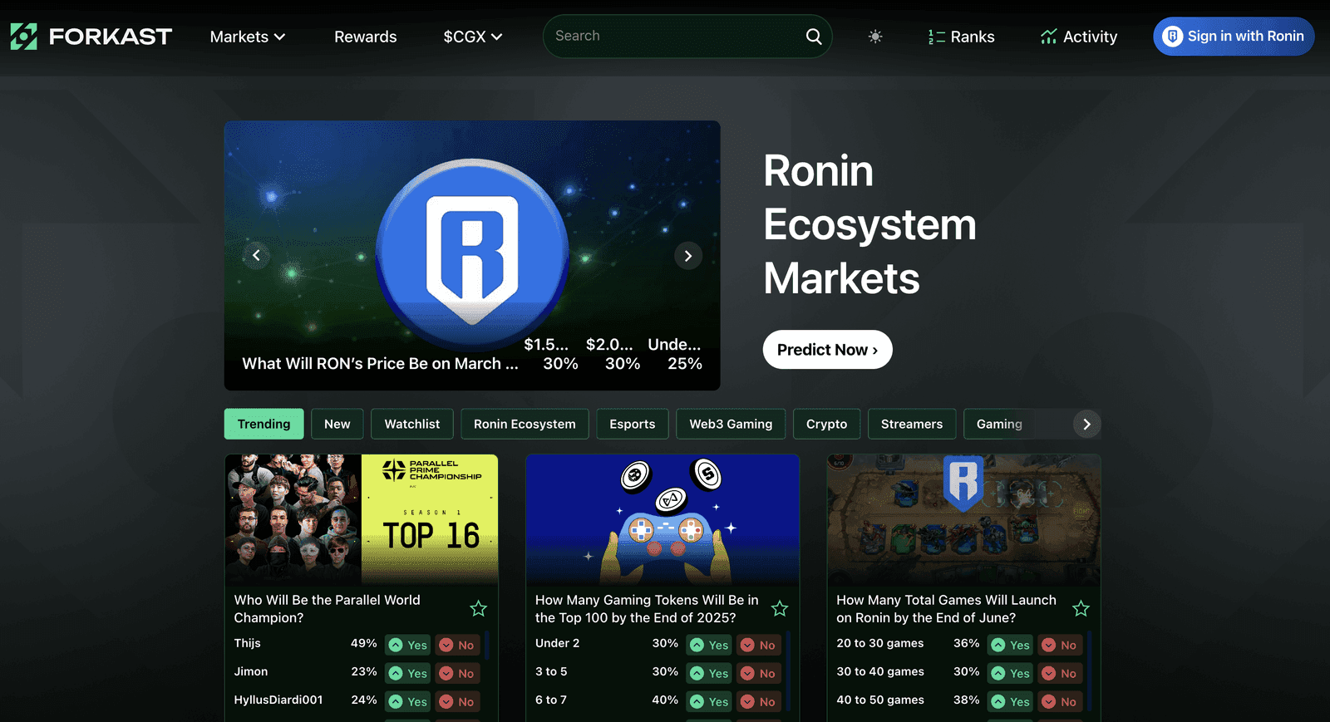
Task: Buy No for Thijs
Action: [456, 645]
